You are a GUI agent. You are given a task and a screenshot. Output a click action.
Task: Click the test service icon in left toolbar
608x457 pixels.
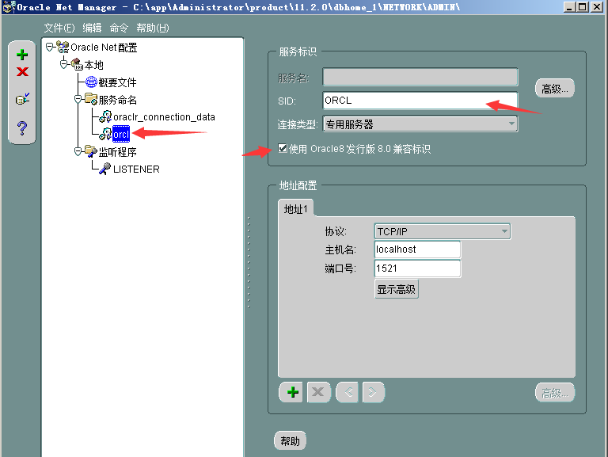(x=22, y=99)
